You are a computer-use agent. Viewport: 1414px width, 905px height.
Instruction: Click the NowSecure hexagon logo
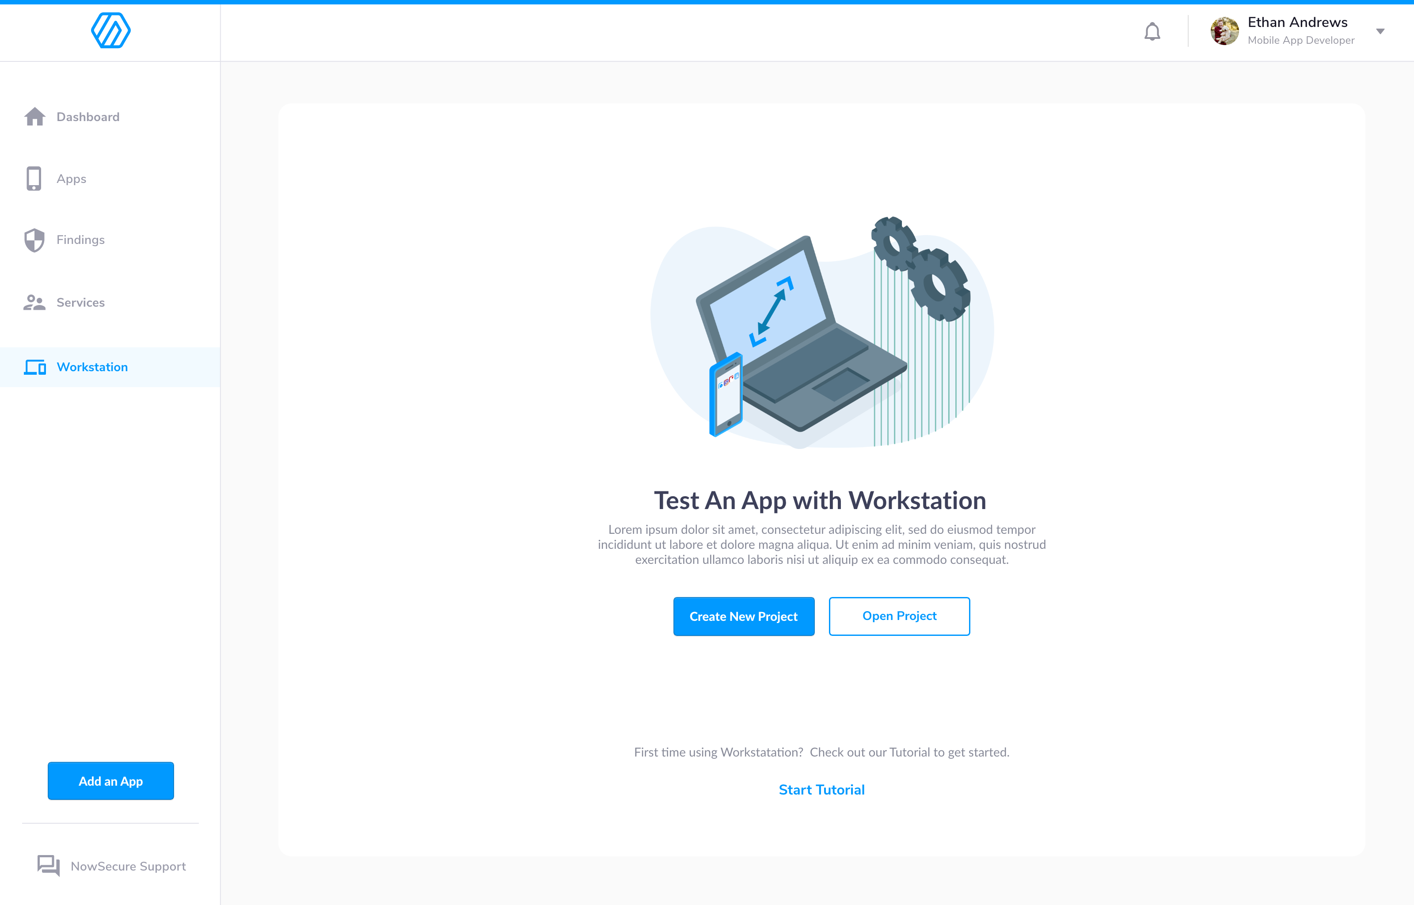[110, 30]
